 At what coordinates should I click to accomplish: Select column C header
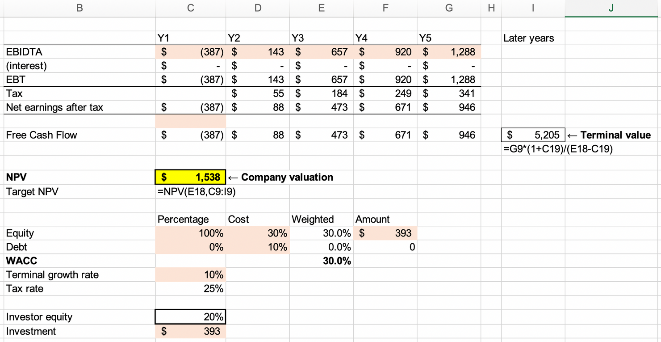coord(191,8)
